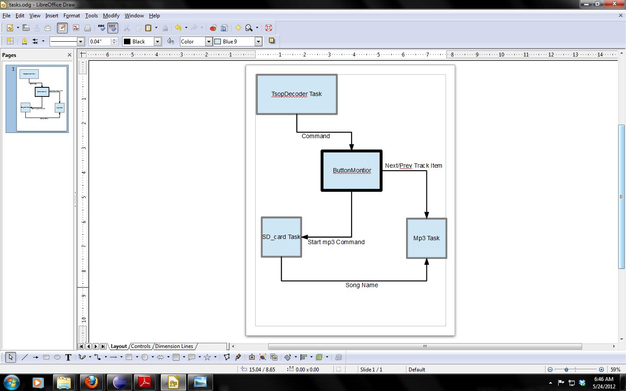626x391 pixels.
Task: Select the Ellipse drawing tool
Action: click(57, 357)
